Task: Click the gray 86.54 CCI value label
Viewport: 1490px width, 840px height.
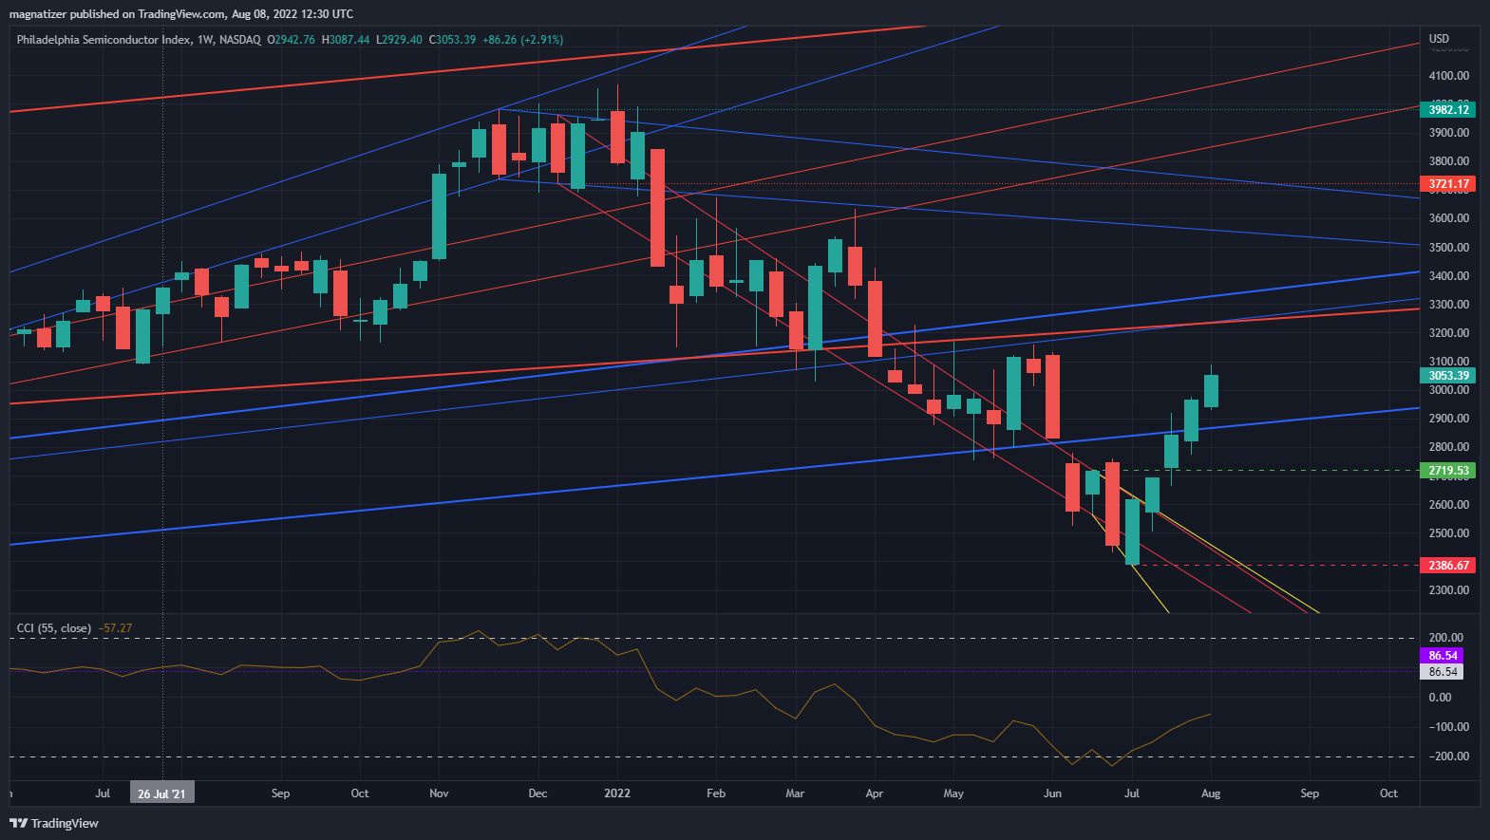Action: click(x=1442, y=672)
